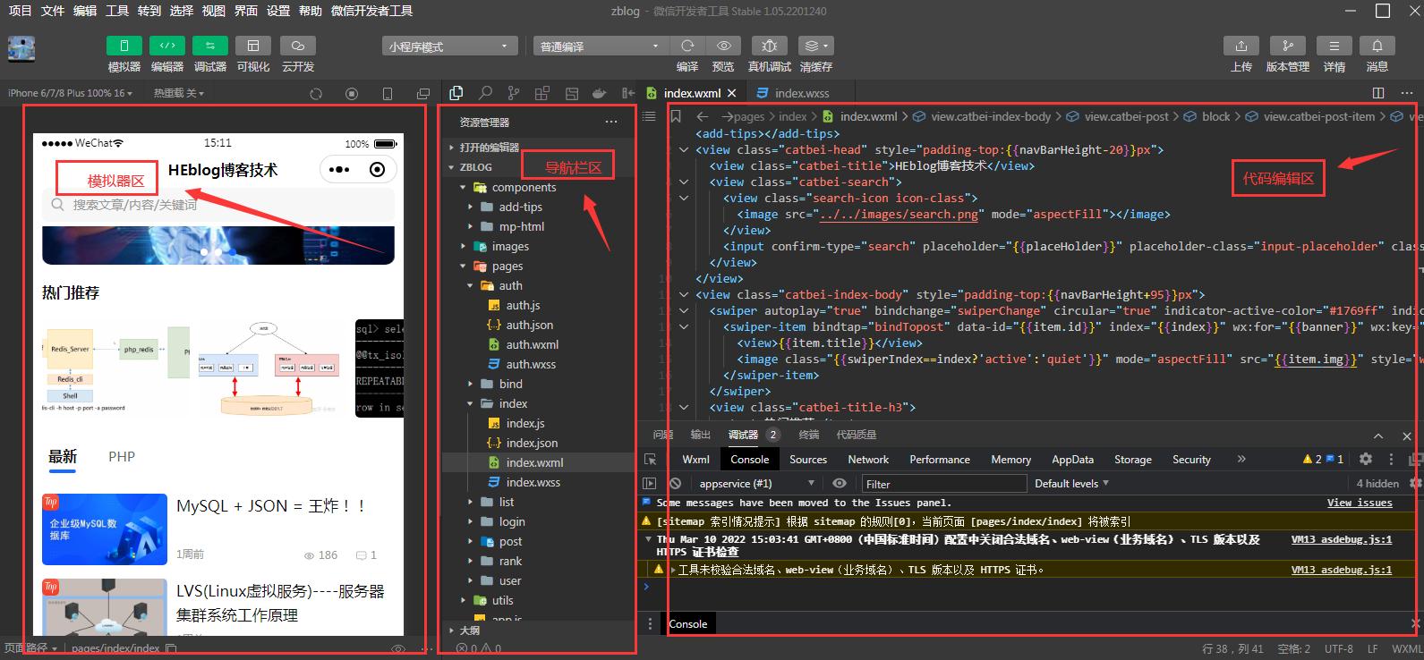Collapse the components folder
The width and height of the screenshot is (1424, 660).
524,187
